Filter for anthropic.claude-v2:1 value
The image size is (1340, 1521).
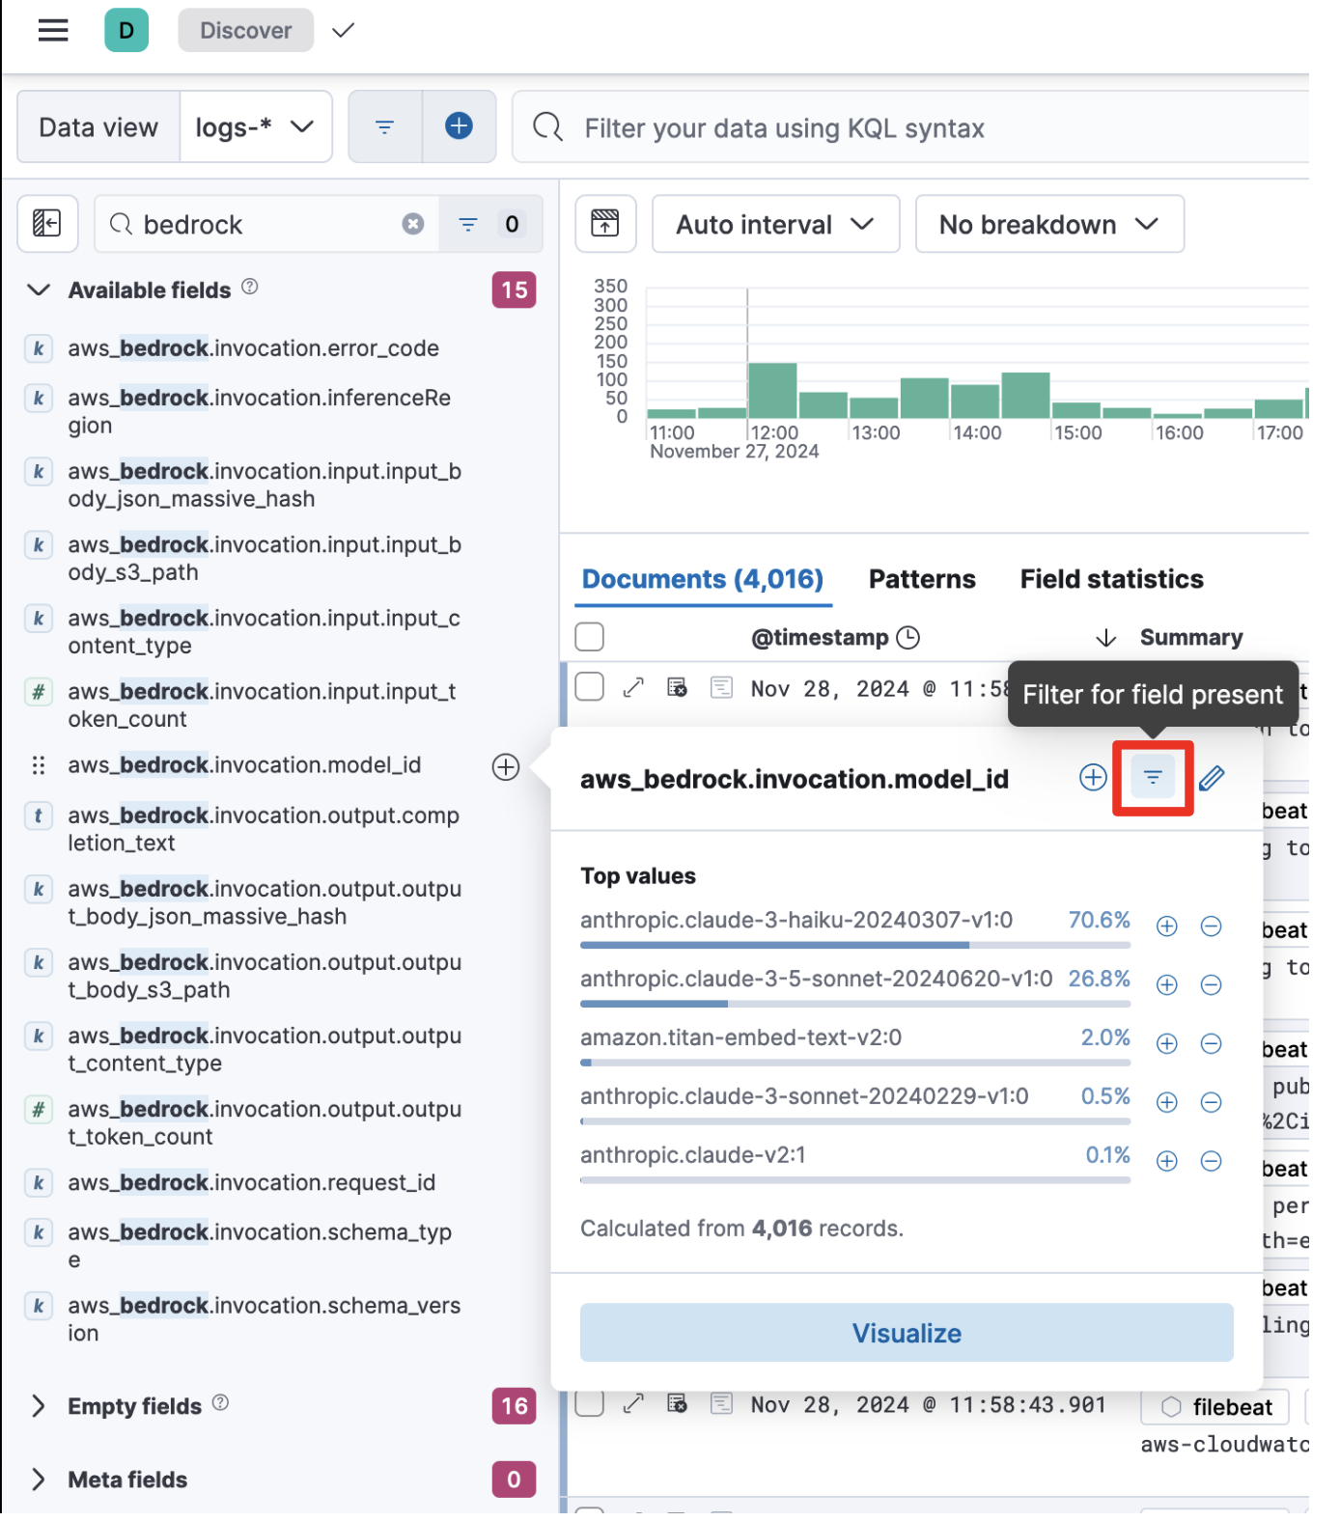click(x=1167, y=1161)
